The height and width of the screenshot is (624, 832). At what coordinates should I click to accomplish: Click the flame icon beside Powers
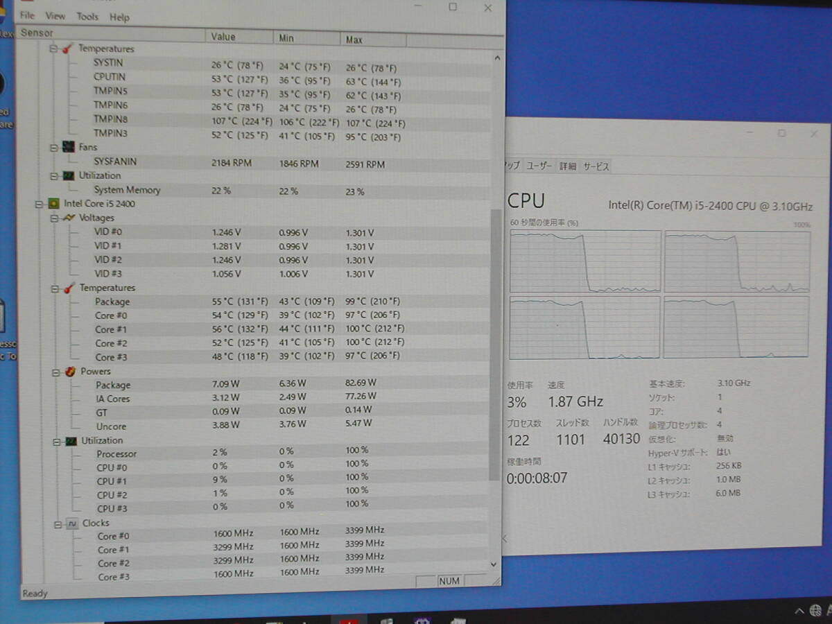tap(69, 372)
